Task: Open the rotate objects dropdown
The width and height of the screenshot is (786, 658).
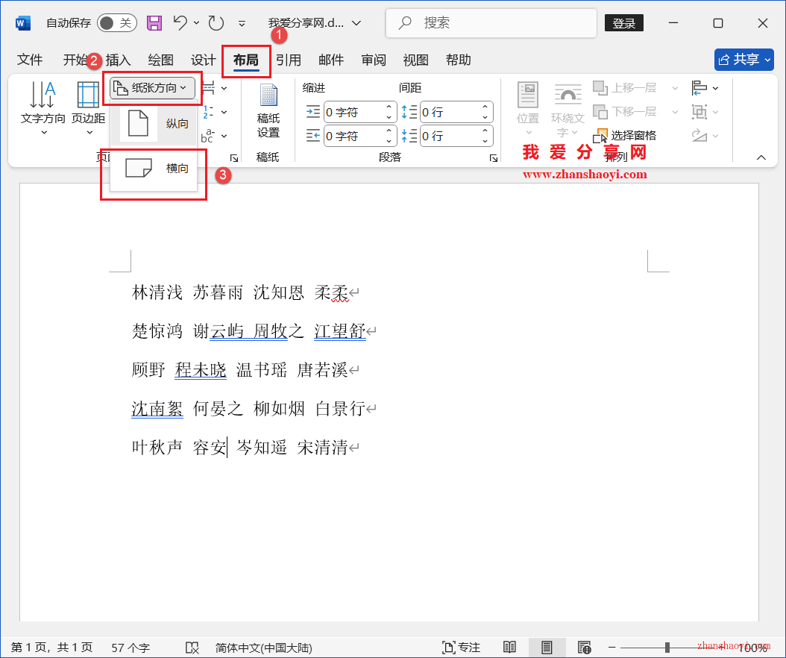Action: 705,135
